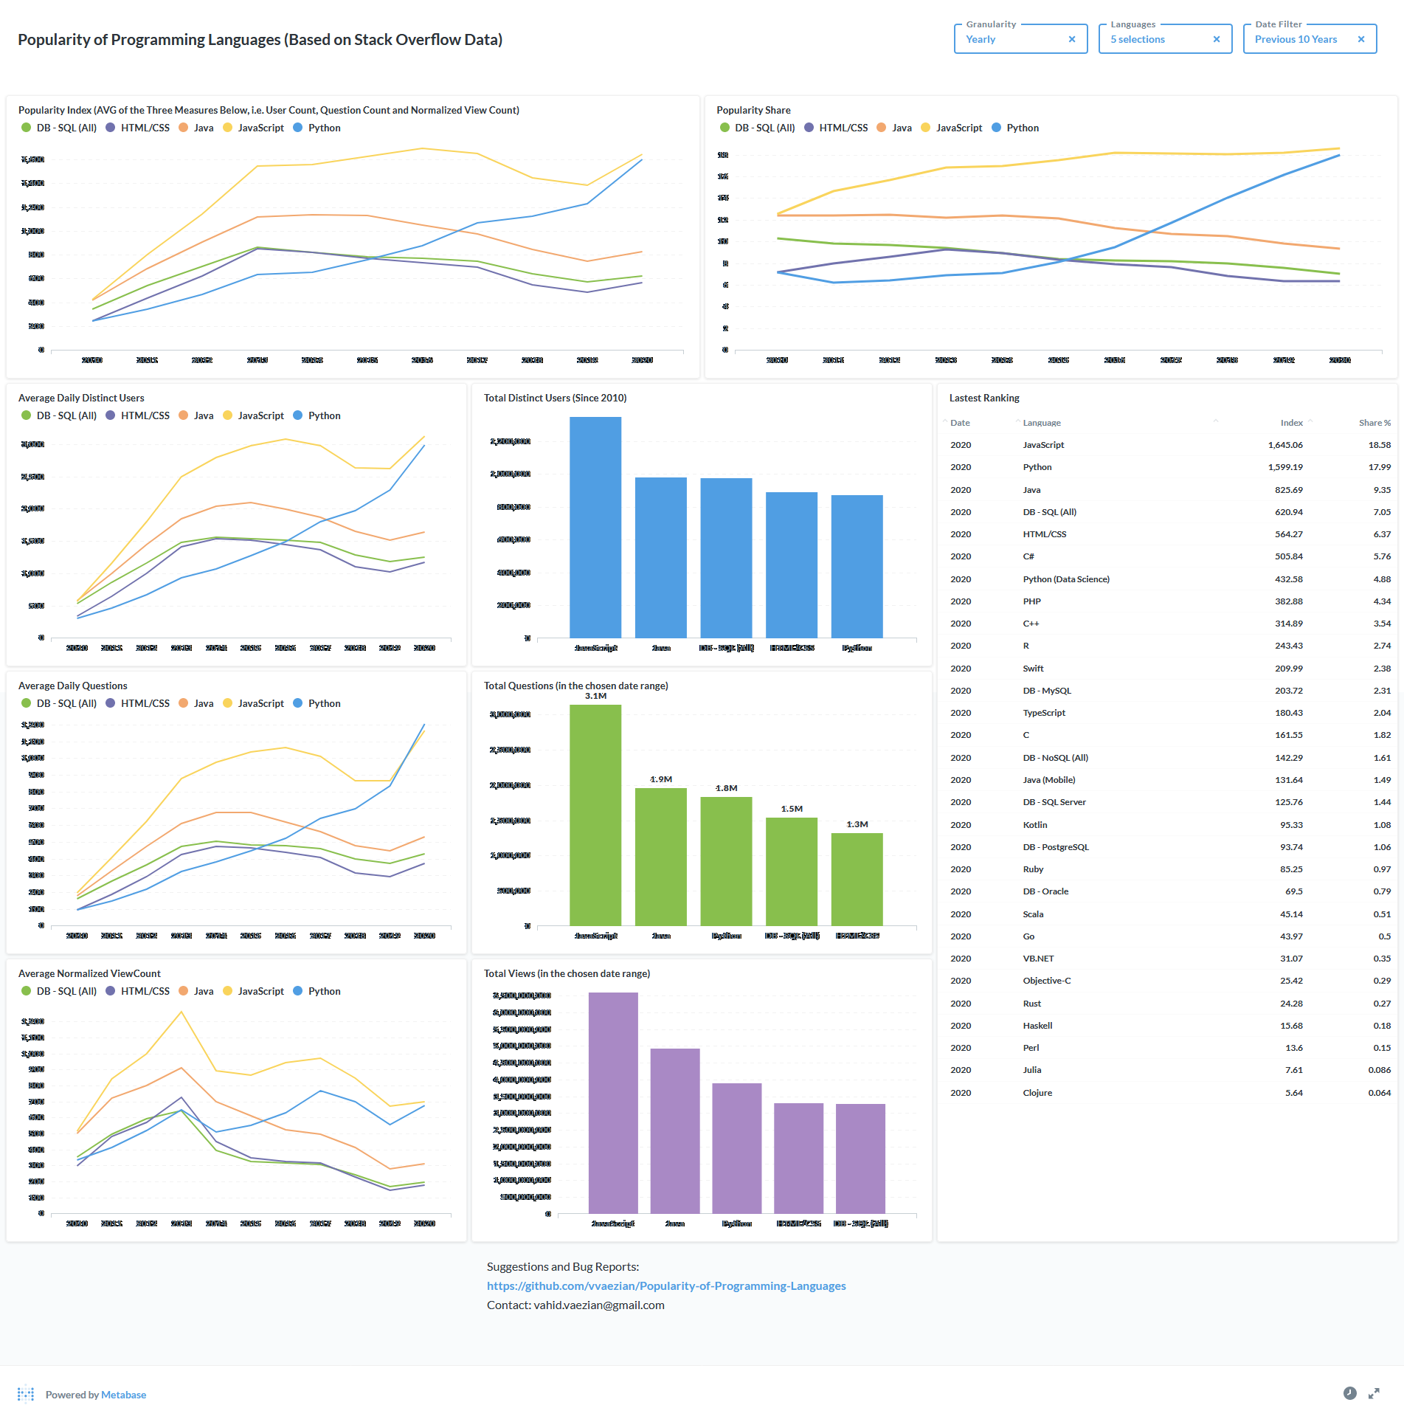Clear the Date Filter Previous 10 Years

(x=1361, y=40)
